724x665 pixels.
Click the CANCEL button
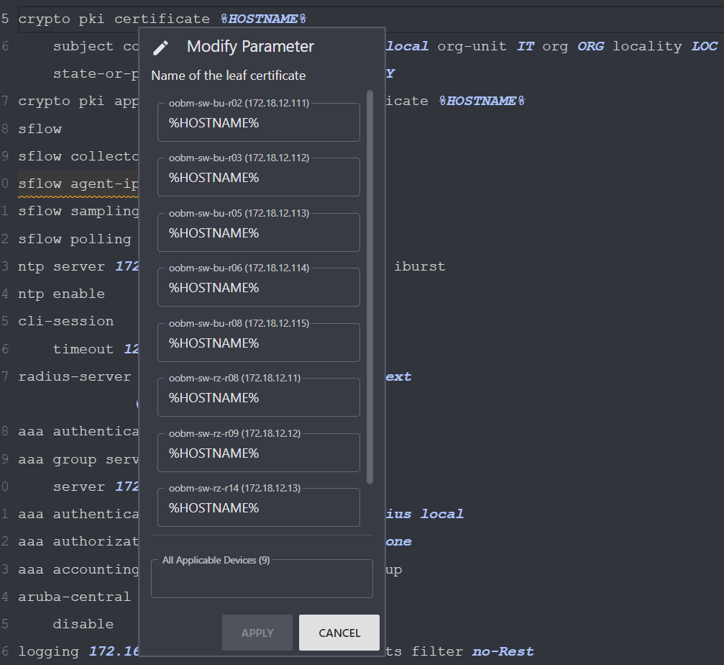339,633
